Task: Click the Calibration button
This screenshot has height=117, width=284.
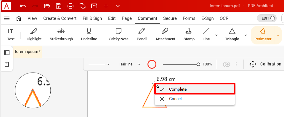Action: point(265,64)
